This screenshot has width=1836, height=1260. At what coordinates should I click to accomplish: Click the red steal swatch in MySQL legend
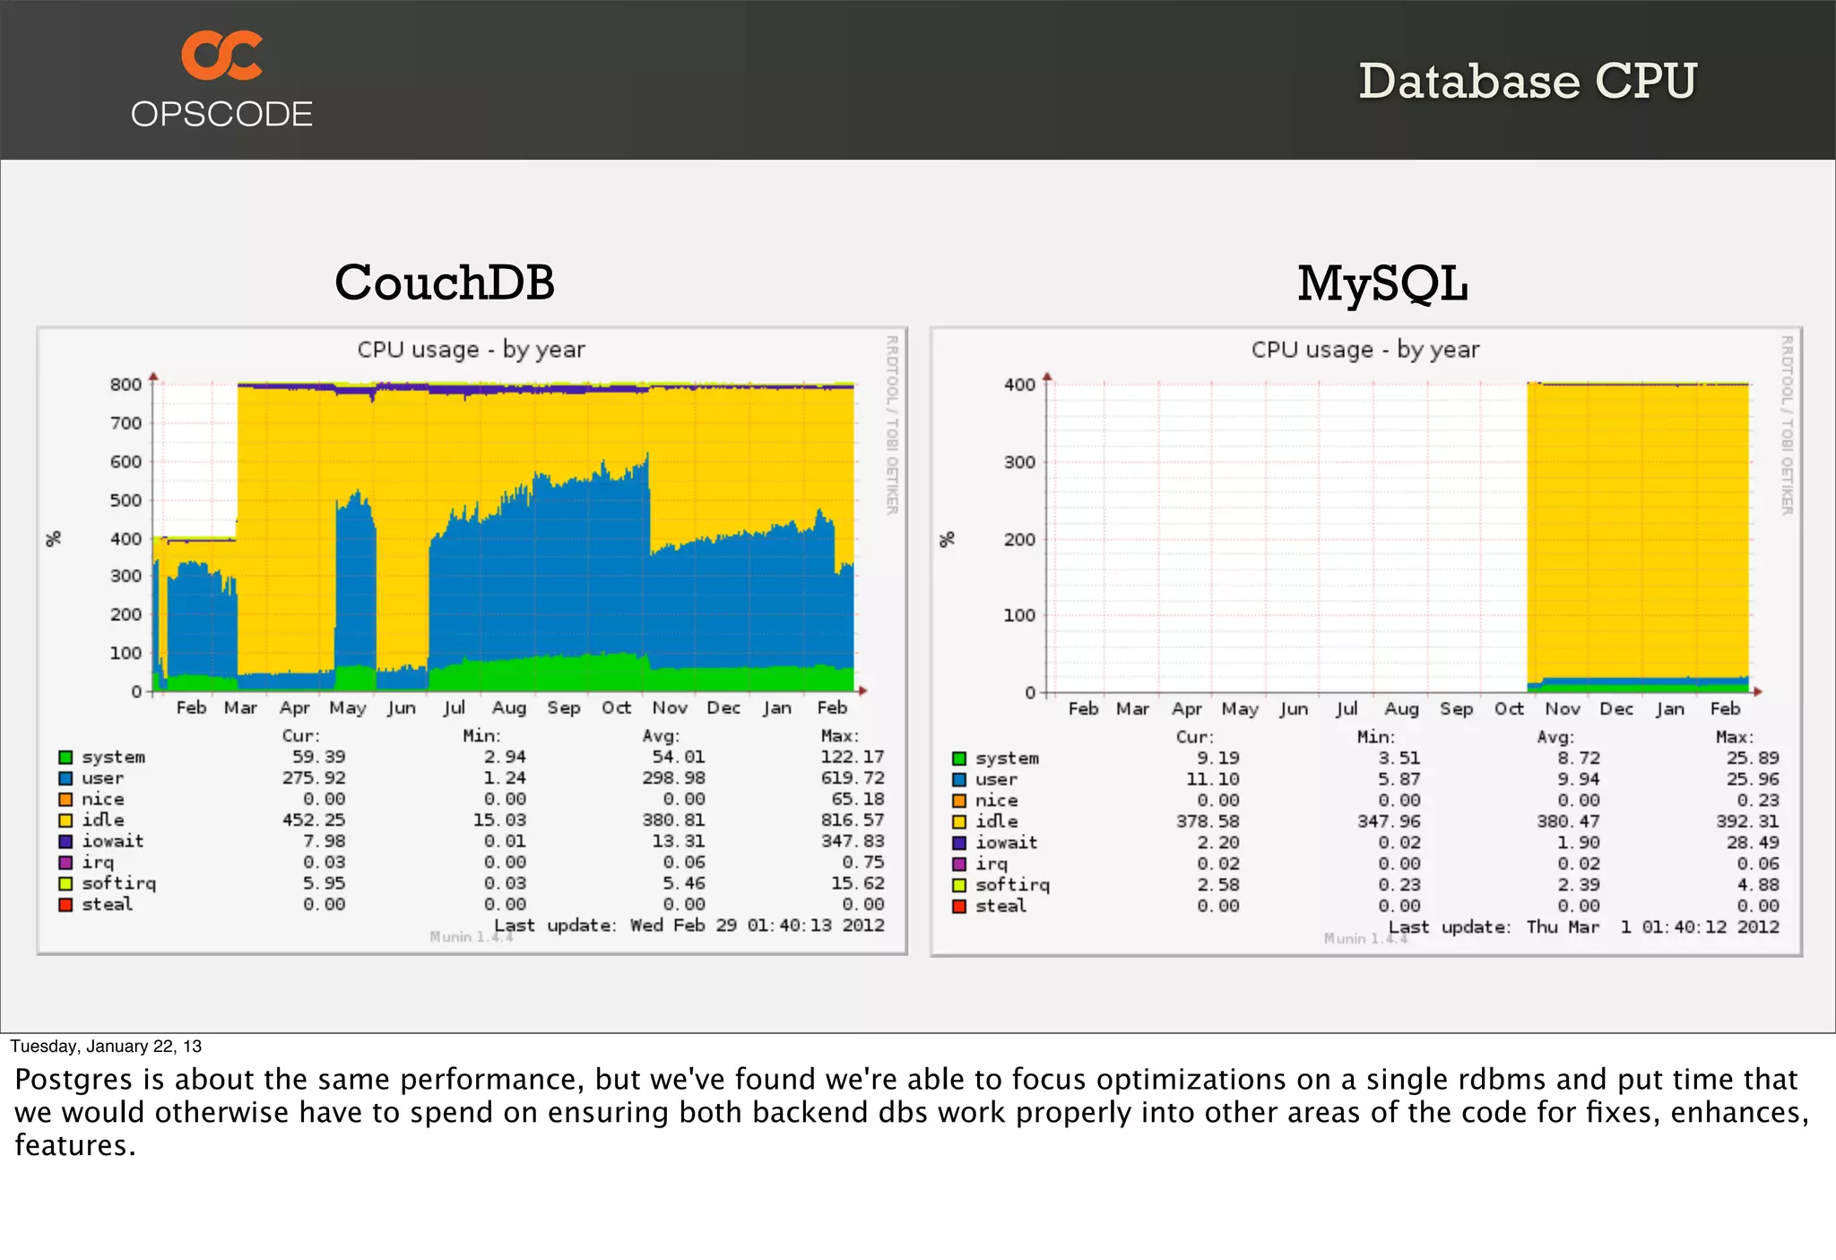point(959,906)
